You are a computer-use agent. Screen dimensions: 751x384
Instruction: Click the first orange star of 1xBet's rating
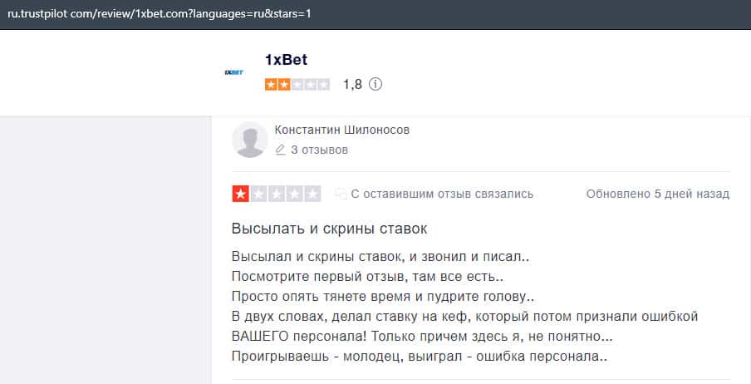272,84
